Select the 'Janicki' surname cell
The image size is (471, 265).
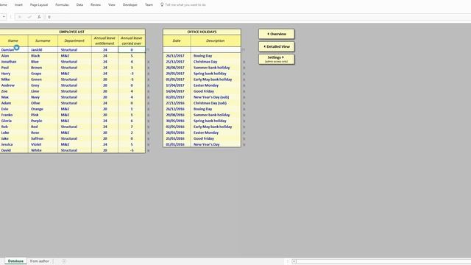point(43,50)
